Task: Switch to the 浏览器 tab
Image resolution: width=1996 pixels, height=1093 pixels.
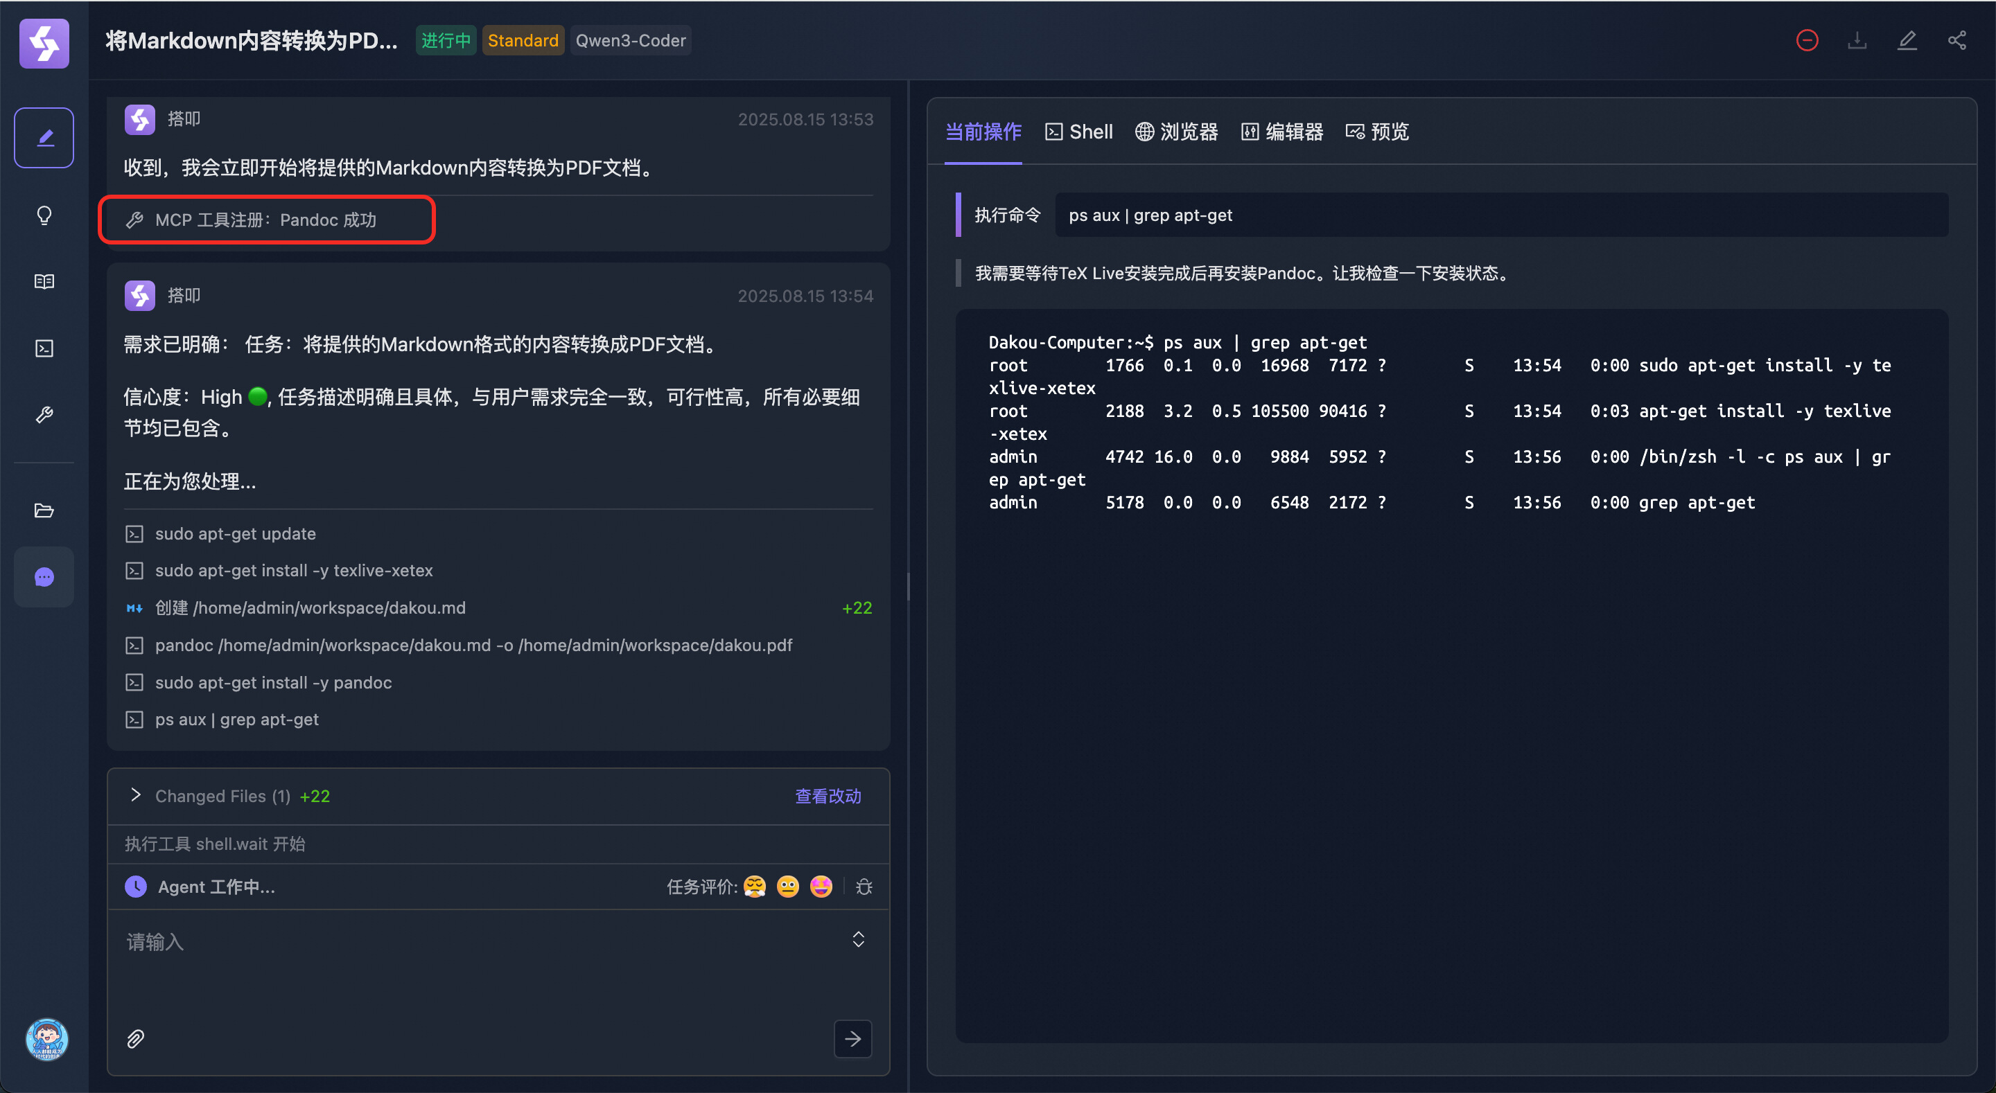Action: click(1176, 132)
